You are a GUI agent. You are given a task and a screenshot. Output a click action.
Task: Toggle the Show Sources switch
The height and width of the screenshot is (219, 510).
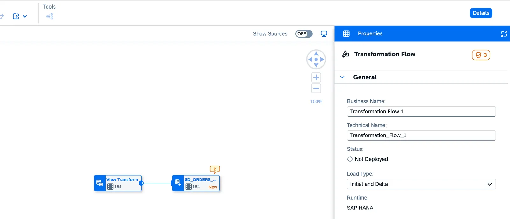(x=304, y=34)
